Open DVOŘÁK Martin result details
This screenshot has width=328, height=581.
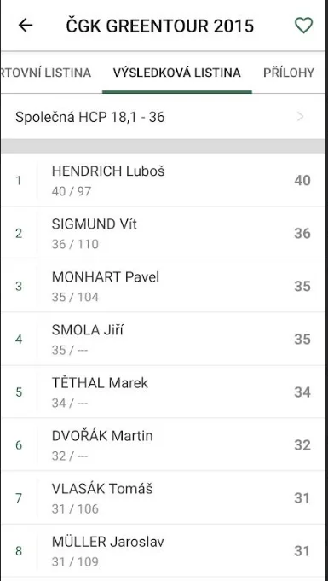[162, 445]
